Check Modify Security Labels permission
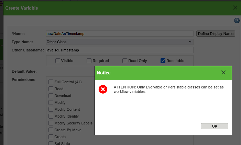The height and width of the screenshot is (145, 241). (51, 123)
